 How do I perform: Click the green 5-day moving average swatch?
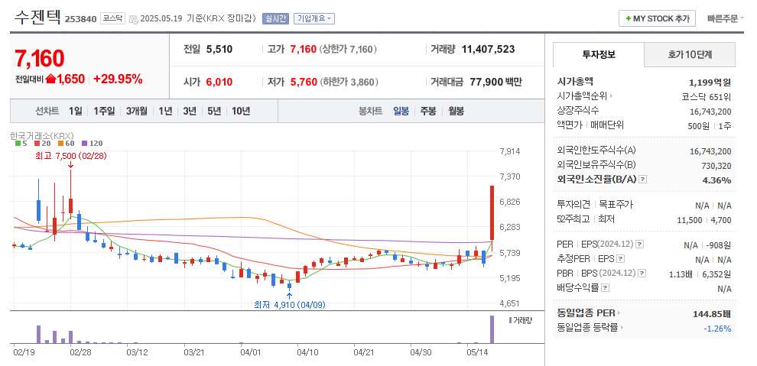point(18,143)
